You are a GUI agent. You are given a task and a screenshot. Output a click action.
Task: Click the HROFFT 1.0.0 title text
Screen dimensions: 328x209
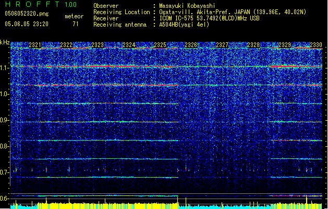tap(41, 4)
